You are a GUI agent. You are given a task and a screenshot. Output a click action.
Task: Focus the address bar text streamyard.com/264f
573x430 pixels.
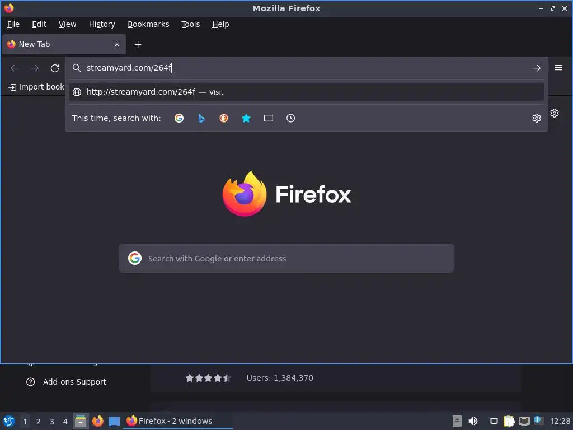(129, 68)
